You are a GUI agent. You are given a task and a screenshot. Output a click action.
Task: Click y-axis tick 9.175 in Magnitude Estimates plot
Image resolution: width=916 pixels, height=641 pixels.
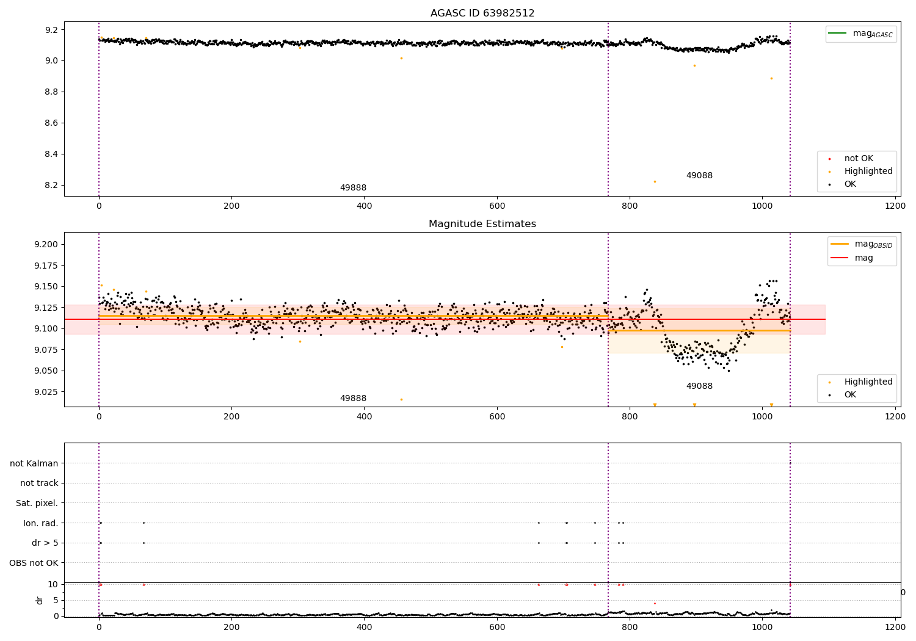click(x=47, y=266)
